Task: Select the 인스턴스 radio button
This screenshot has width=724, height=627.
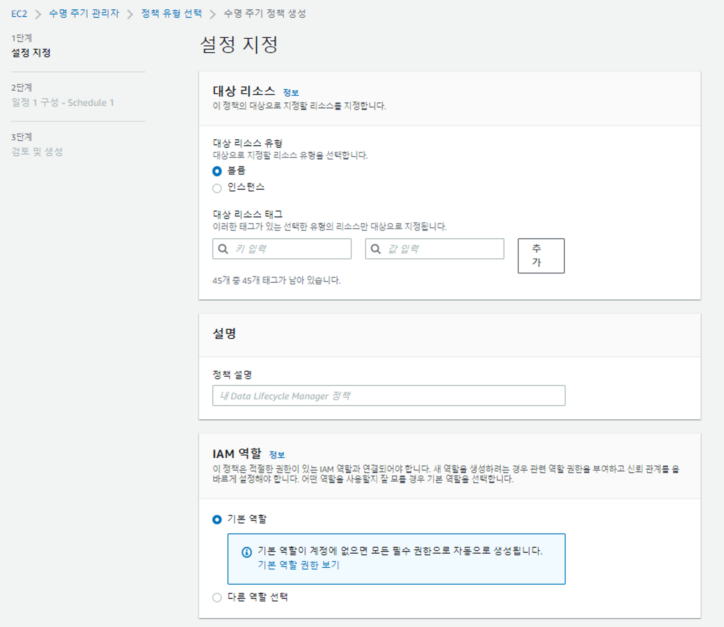Action: (x=217, y=188)
